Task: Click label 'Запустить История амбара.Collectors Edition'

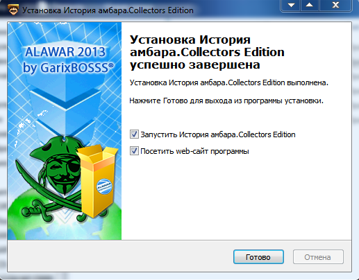Action: pos(218,134)
